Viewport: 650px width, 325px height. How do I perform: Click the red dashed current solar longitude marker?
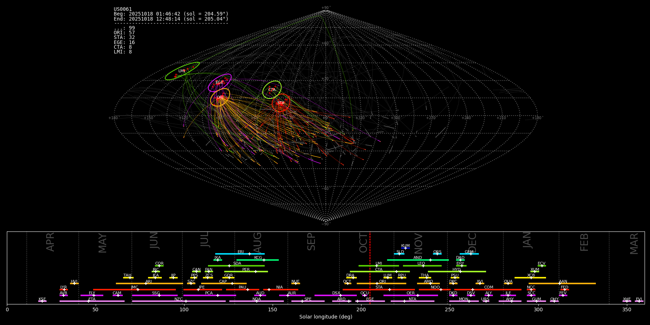pos(370,268)
